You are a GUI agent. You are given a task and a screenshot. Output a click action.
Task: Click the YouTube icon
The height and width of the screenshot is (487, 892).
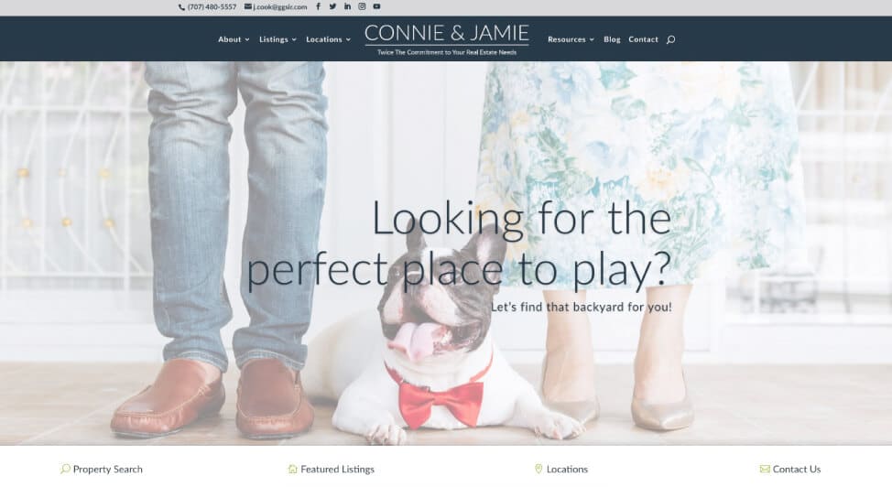[376, 6]
